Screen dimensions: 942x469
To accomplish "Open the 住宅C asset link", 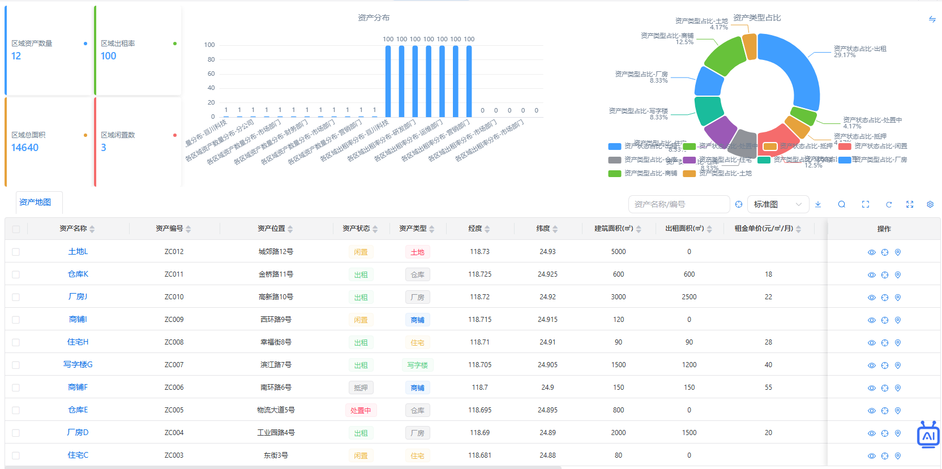I will pos(78,455).
